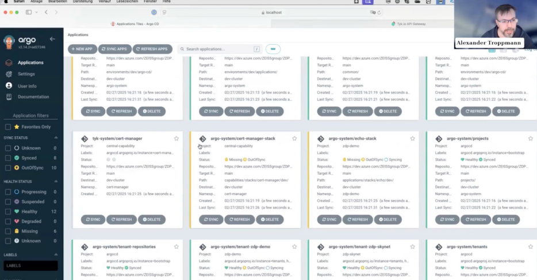Favorite argo-system/echo-stack with its star
Image resolution: width=537 pixels, height=280 pixels.
[x=412, y=139]
